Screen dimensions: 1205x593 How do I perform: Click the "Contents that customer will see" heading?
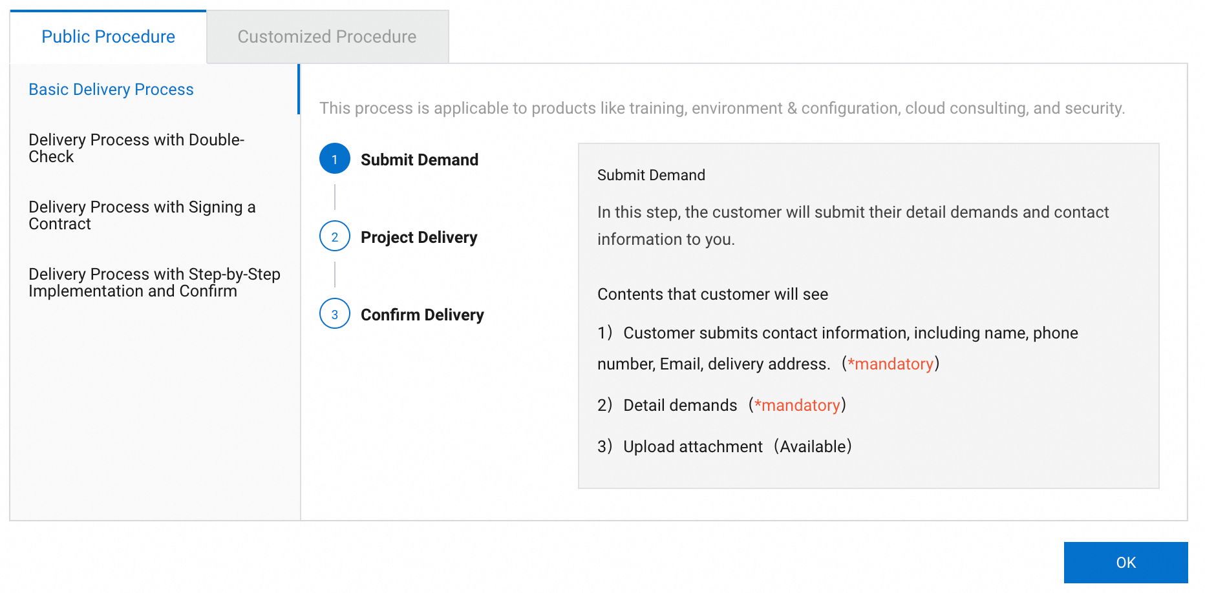[x=712, y=294]
